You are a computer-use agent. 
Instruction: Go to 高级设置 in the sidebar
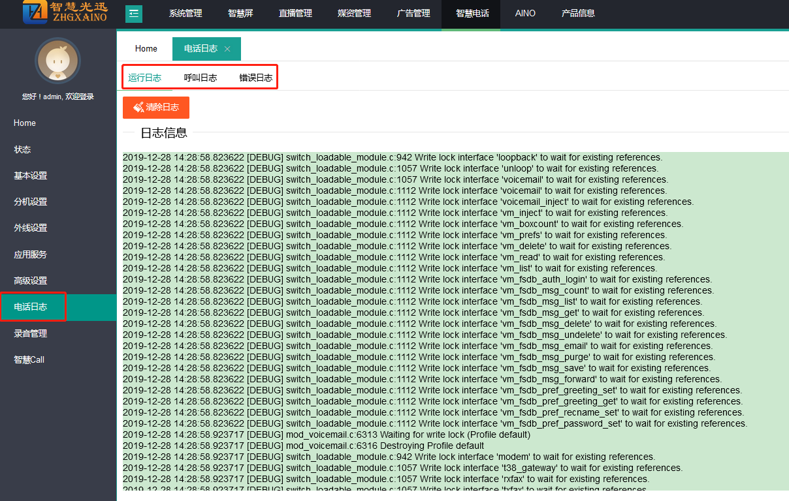click(x=31, y=281)
